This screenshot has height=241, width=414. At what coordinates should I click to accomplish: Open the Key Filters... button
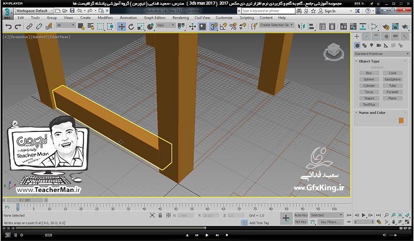pos(330,222)
